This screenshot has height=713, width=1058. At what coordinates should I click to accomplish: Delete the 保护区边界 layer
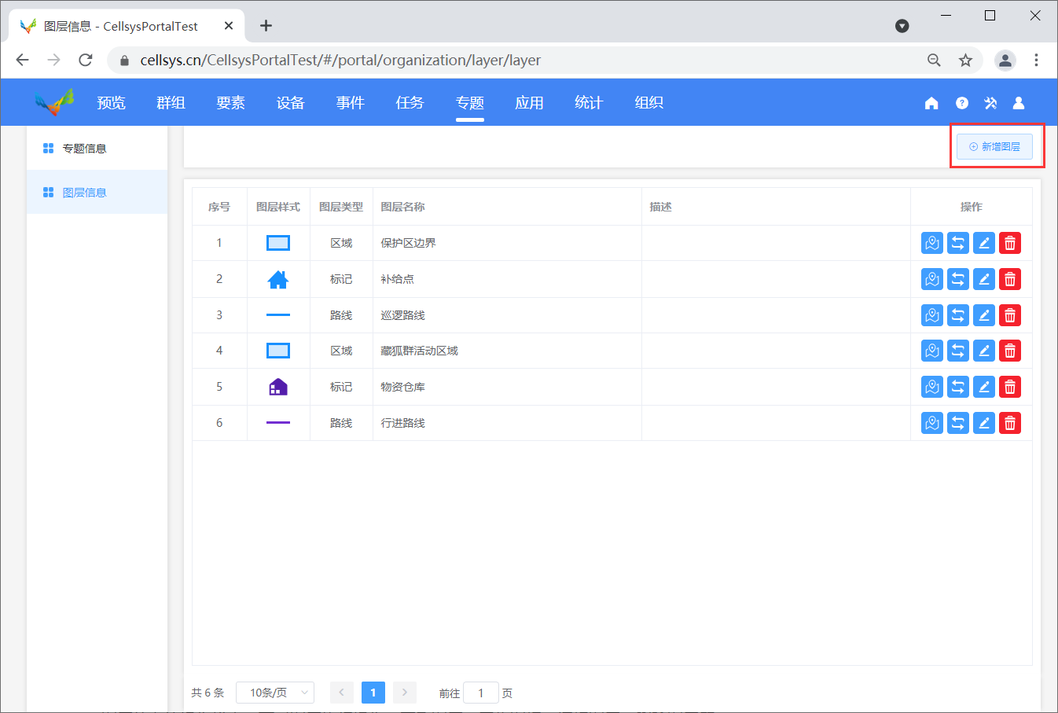1010,243
